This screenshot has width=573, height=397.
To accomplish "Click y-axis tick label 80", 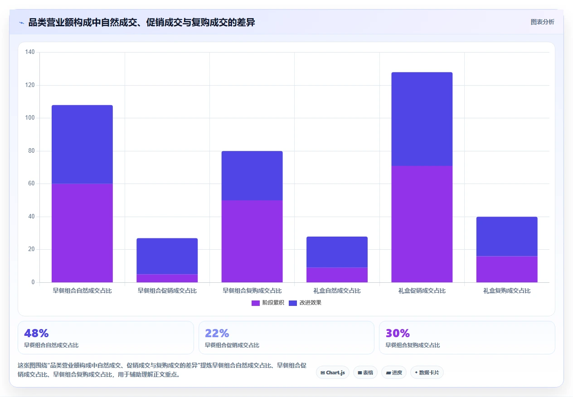I will point(32,151).
